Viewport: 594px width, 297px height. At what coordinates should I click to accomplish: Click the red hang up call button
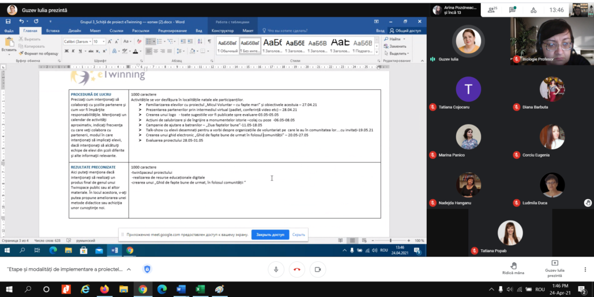click(297, 269)
